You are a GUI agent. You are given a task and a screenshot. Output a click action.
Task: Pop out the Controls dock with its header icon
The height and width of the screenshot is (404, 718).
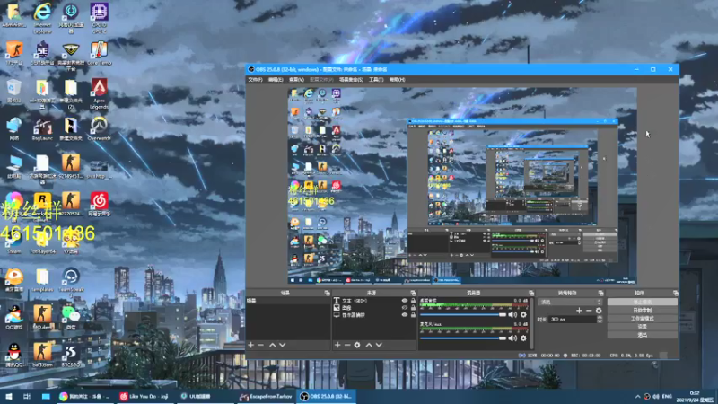pos(676,293)
